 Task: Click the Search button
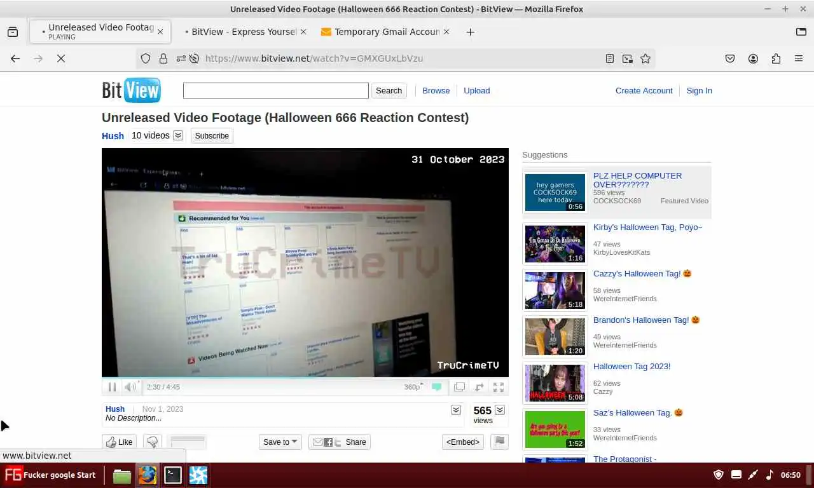point(389,90)
